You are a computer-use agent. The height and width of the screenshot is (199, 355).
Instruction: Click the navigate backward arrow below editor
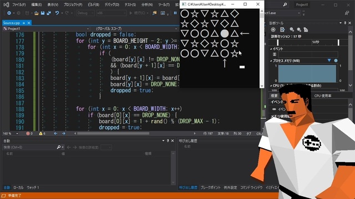tap(55, 134)
